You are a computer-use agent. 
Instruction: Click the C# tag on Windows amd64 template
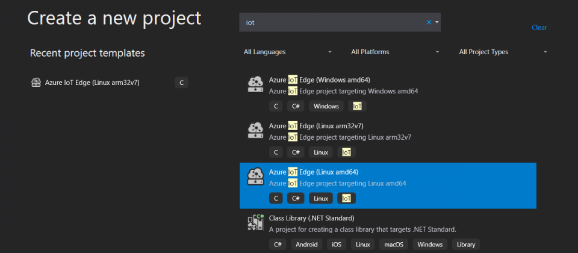[296, 106]
